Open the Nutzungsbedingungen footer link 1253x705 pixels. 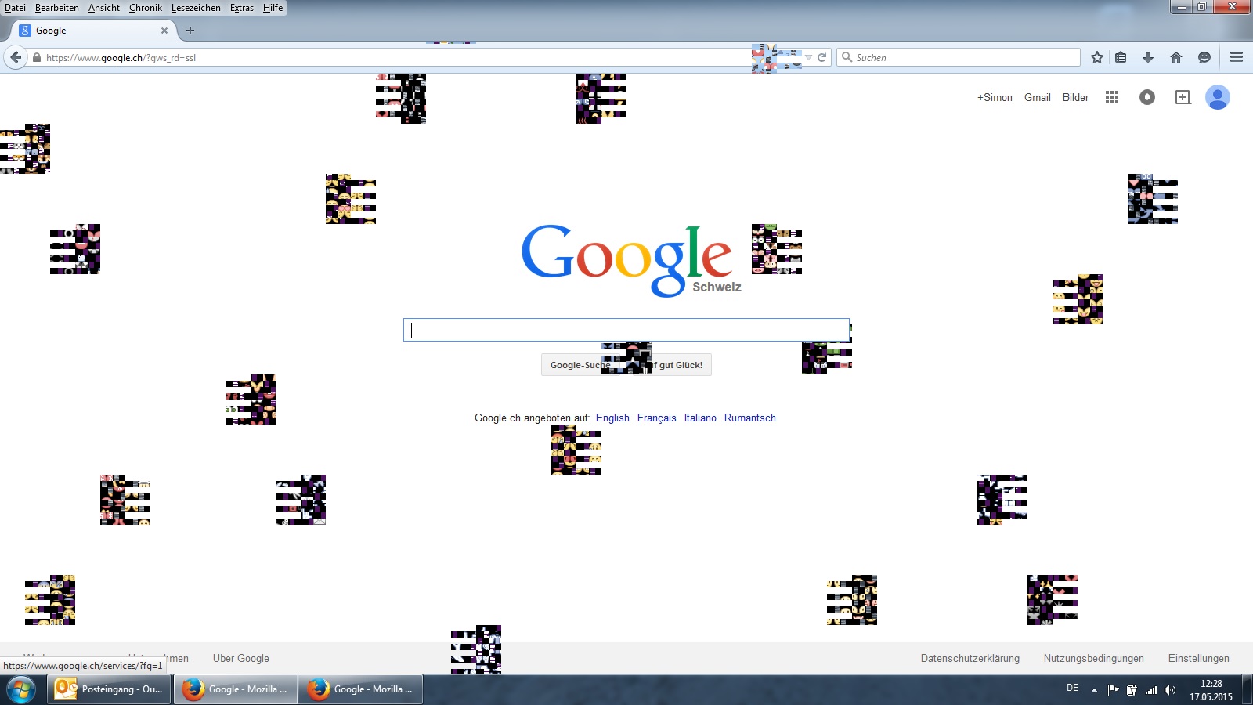[1093, 658]
